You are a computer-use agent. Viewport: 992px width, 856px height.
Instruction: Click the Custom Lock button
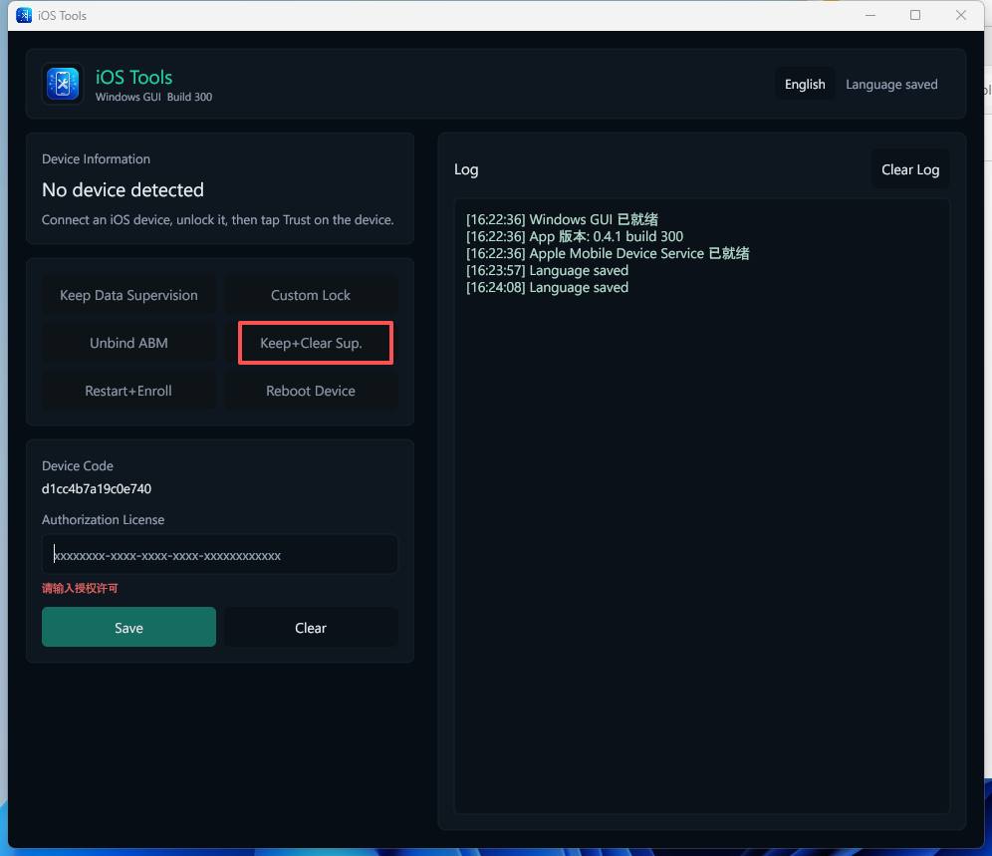pos(311,295)
